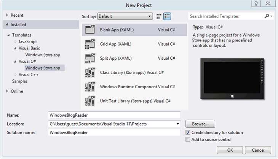Expand the JavaScript templates node
The height and width of the screenshot is (159, 278).
[x=16, y=42]
